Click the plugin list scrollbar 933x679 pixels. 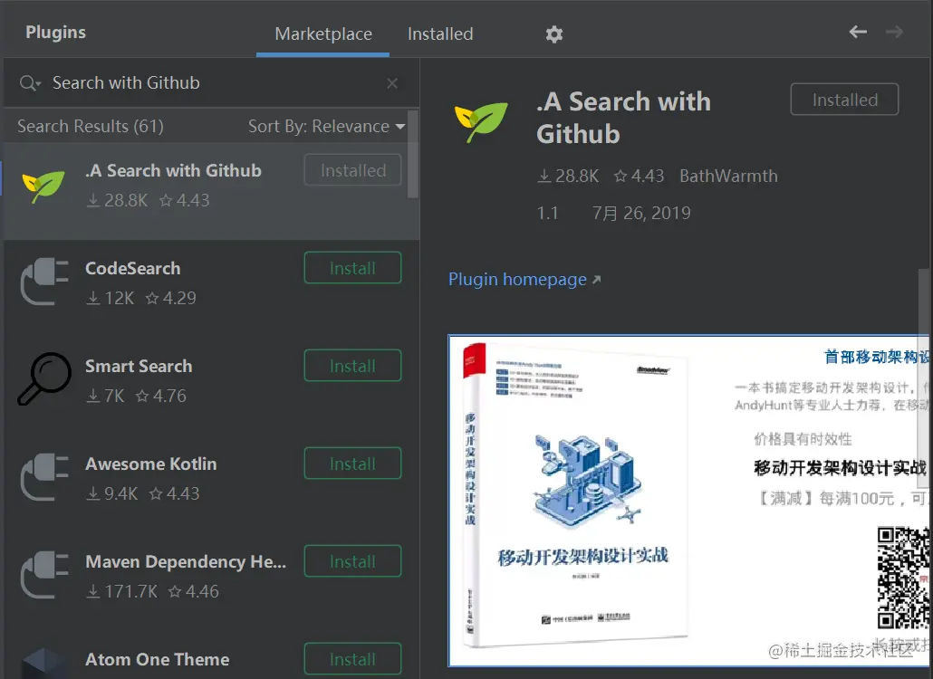[413, 155]
